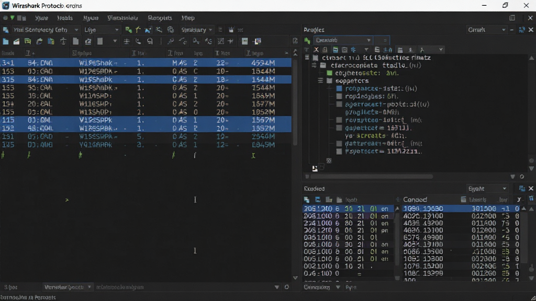Click the gray document toolbar icon

pos(76,41)
